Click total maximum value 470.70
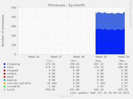 click(123, 90)
